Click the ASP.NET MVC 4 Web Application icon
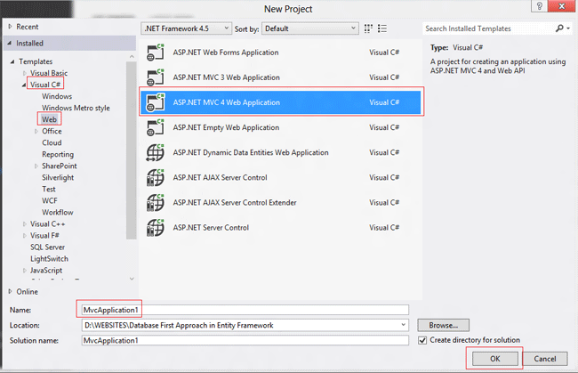Screen dimensions: 578x373 pos(156,102)
